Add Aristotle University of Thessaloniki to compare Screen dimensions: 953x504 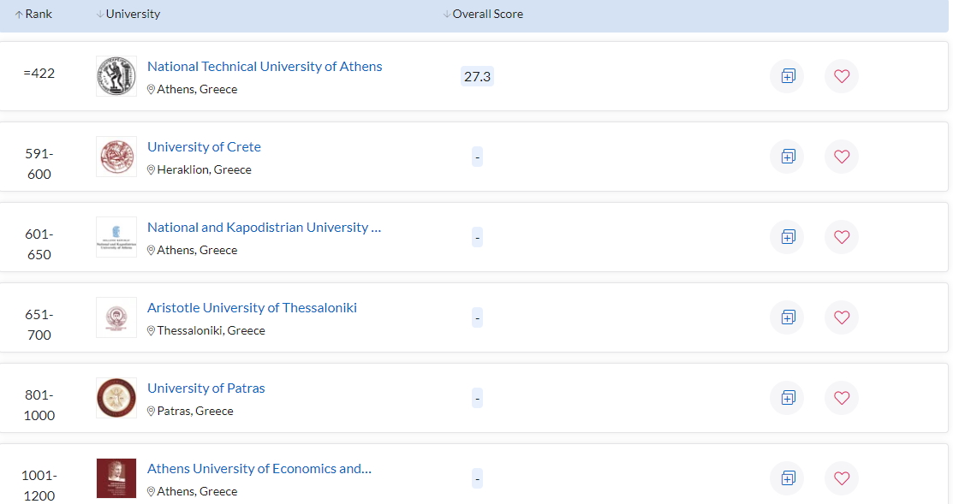788,317
